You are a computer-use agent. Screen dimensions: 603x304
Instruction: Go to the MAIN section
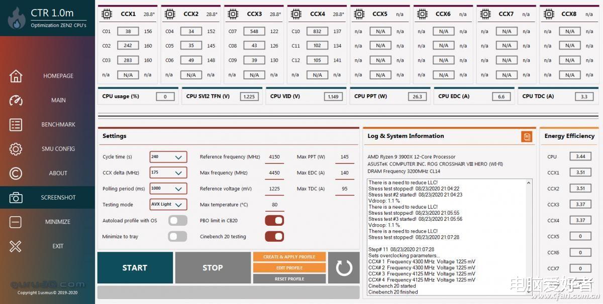pos(58,100)
